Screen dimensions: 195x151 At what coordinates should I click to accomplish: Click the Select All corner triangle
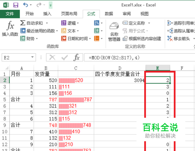pos(7,68)
